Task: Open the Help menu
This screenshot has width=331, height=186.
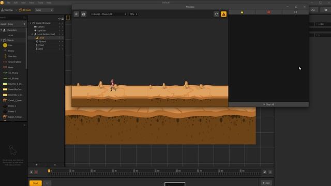Action: (x=49, y=3)
